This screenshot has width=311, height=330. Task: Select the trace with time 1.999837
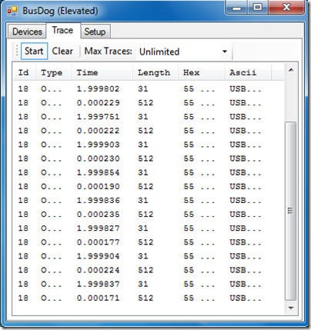tap(149, 284)
